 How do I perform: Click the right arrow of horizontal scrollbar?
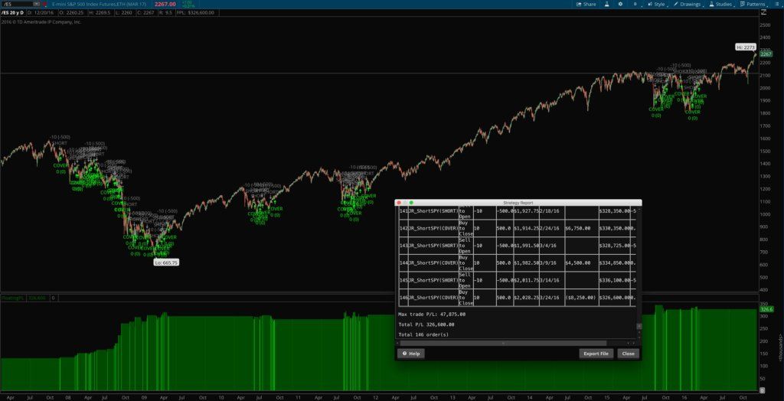[x=633, y=344]
